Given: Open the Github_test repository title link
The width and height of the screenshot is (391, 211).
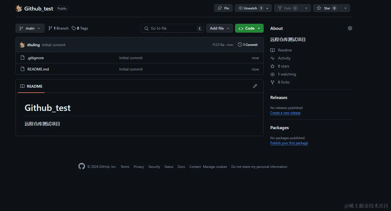Looking at the screenshot, I should tap(39, 9).
